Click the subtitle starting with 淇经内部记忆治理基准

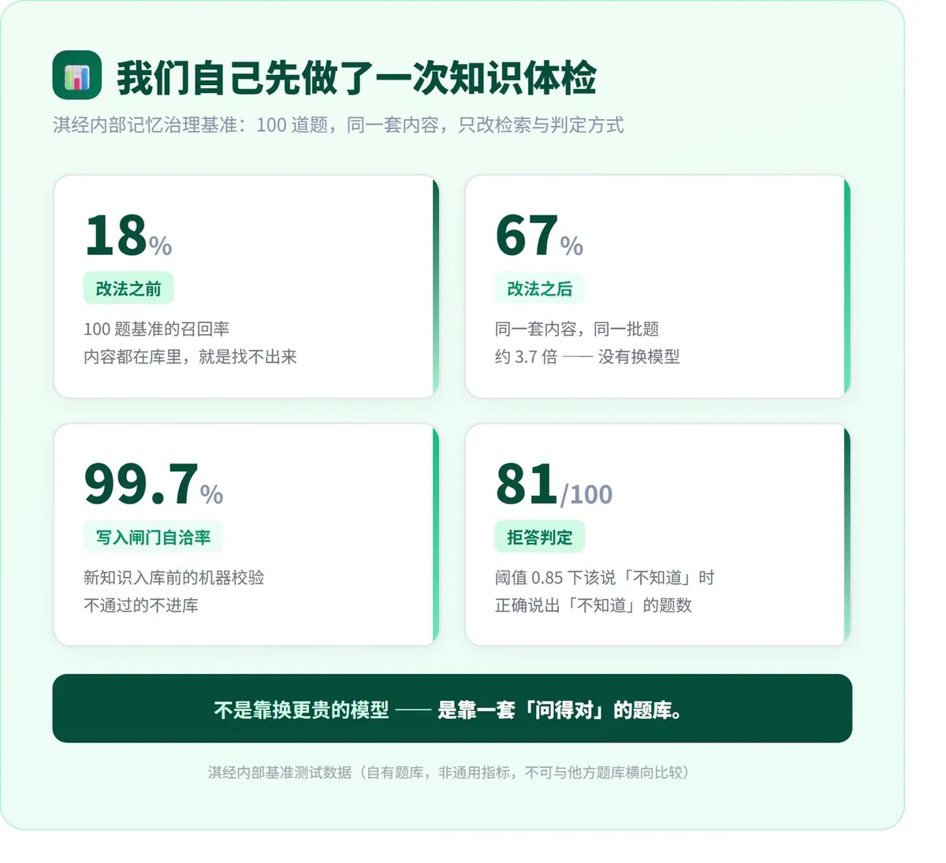(x=338, y=125)
